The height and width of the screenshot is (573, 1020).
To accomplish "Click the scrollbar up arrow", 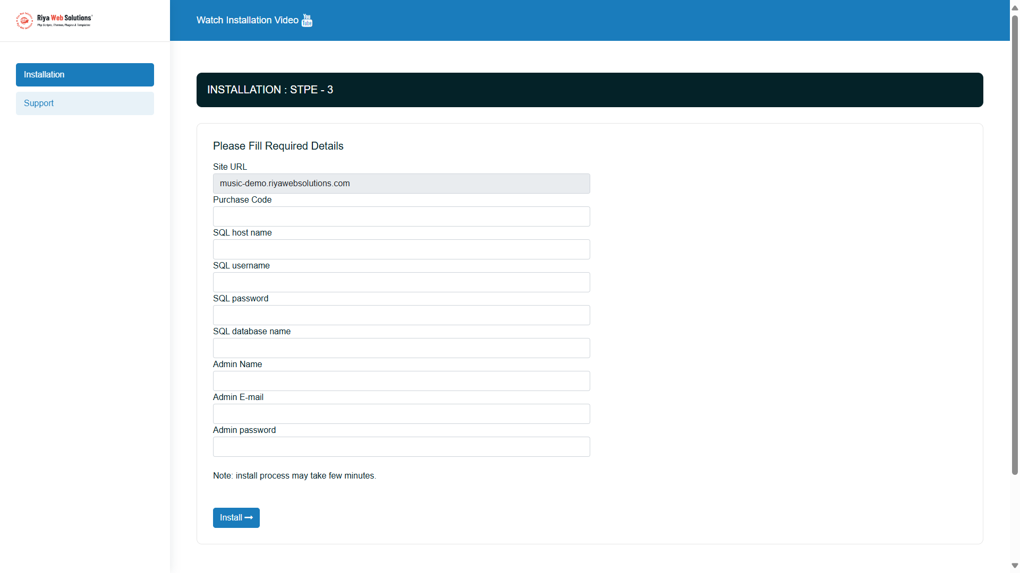I will click(1015, 7).
